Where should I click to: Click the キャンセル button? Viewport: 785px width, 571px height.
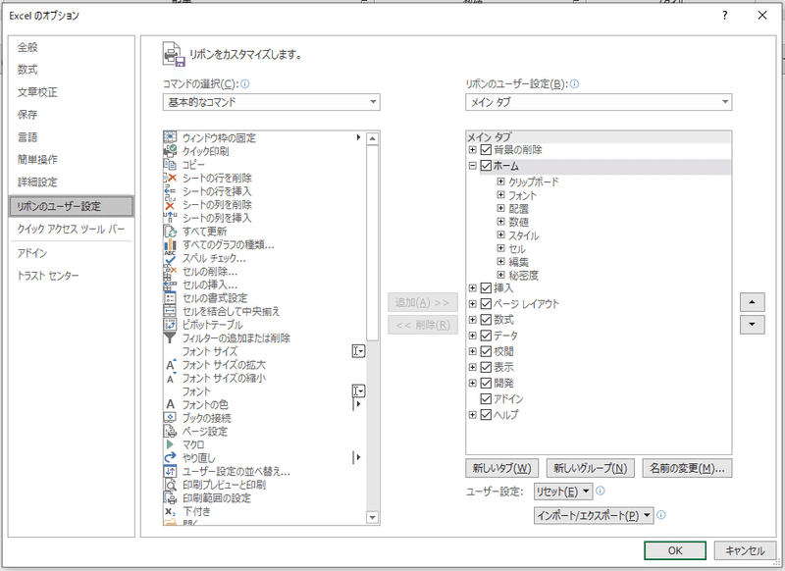coord(745,550)
